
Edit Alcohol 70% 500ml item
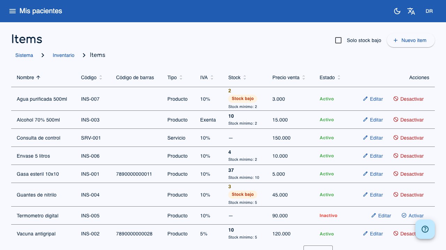click(x=373, y=120)
